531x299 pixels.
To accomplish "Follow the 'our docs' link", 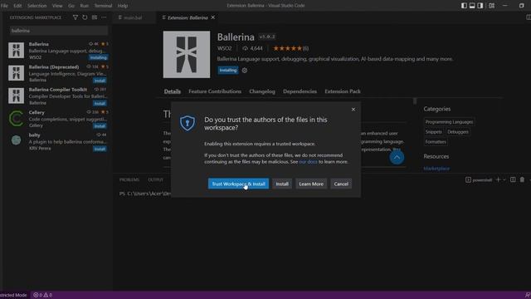I will [x=308, y=162].
